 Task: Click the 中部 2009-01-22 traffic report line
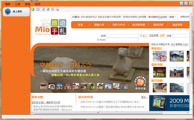point(113,107)
